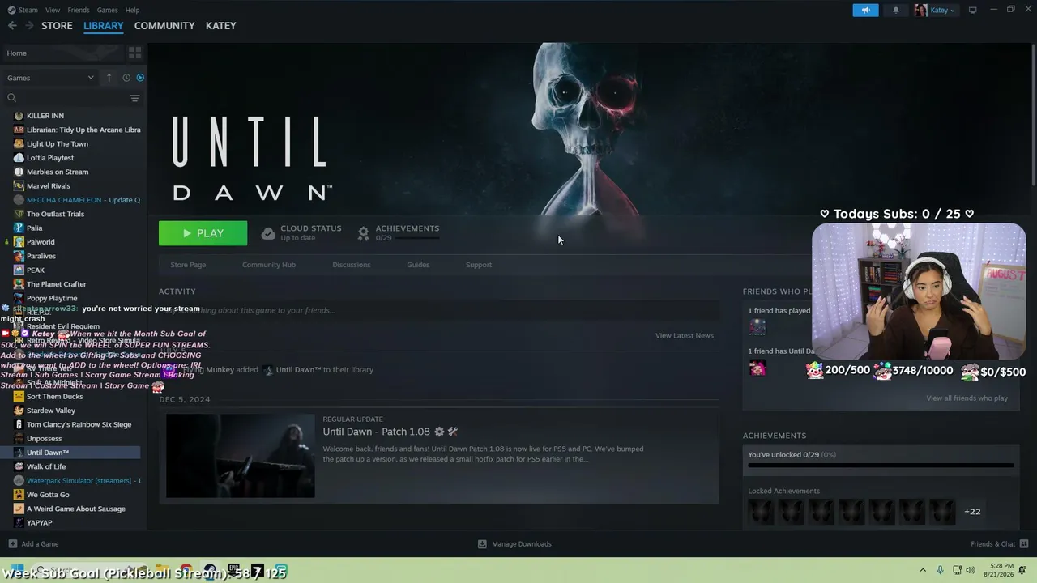1037x583 pixels.
Task: Select the We Gotta Go icon
Action: click(19, 495)
